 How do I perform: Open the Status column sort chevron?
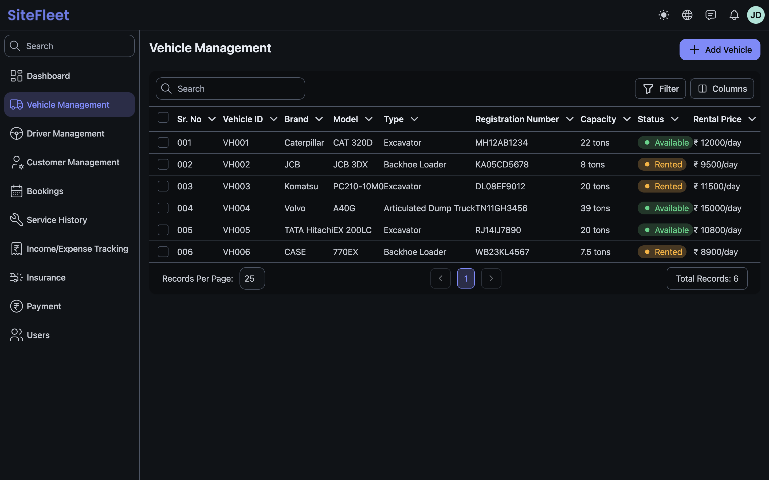tap(675, 119)
